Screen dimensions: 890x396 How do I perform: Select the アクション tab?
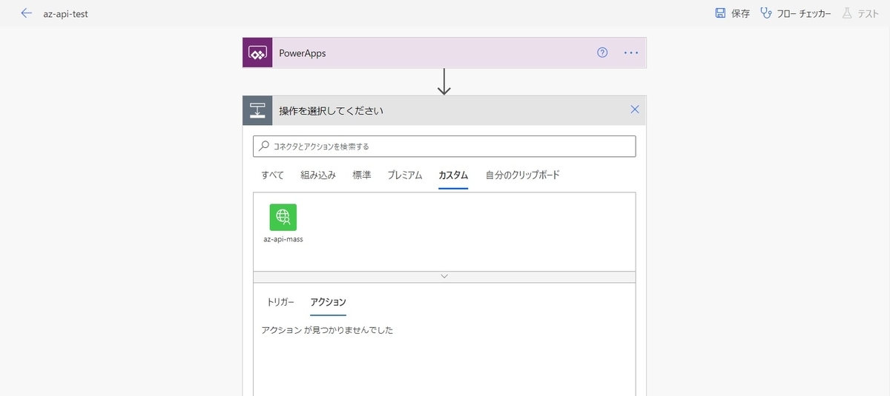(x=328, y=302)
